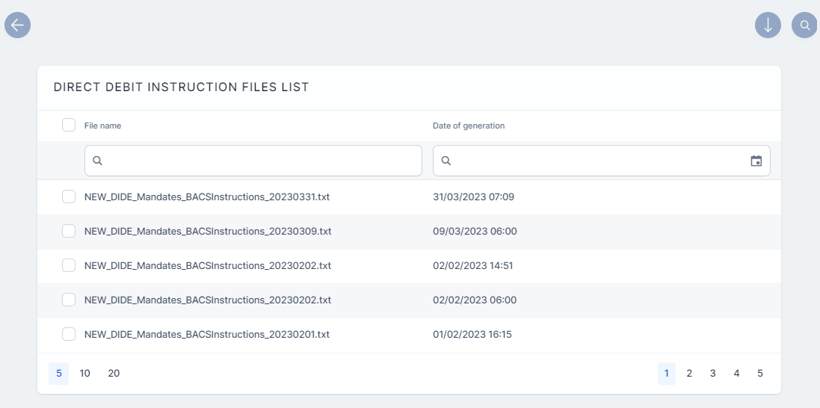This screenshot has width=820, height=408.
Task: Click the round search icon top right
Action: coord(804,25)
